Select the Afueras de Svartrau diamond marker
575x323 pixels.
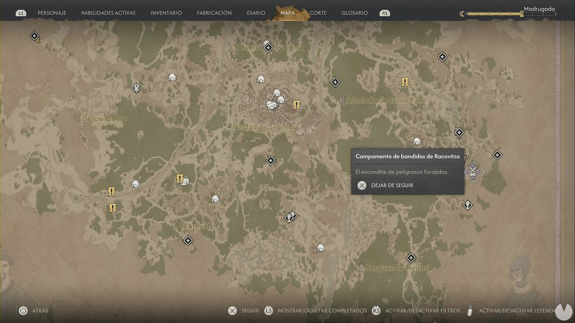[268, 47]
